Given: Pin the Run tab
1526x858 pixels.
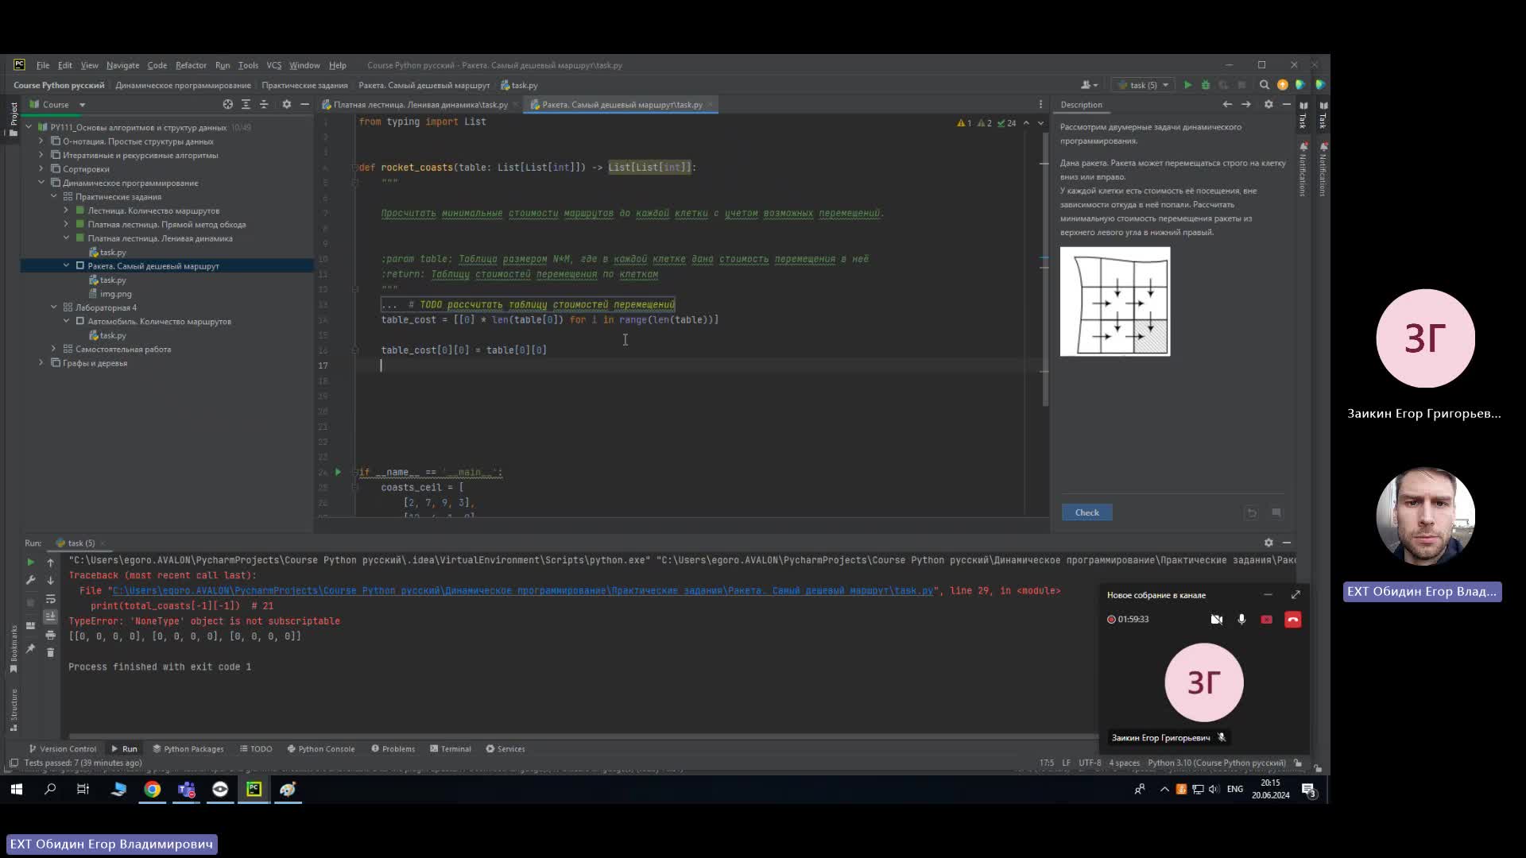Looking at the screenshot, I should (31, 648).
